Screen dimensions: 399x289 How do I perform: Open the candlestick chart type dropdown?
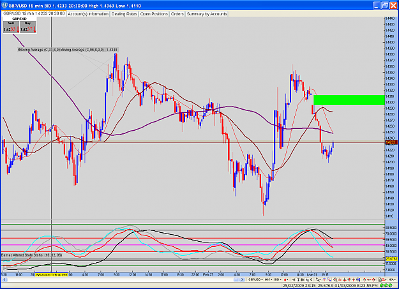[286, 279]
